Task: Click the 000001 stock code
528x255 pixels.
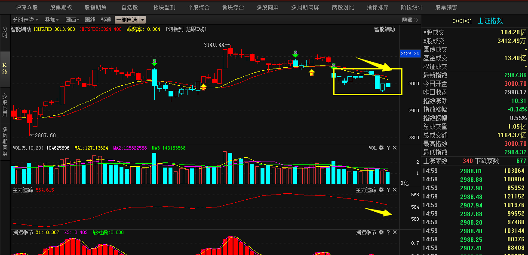Action: point(462,21)
